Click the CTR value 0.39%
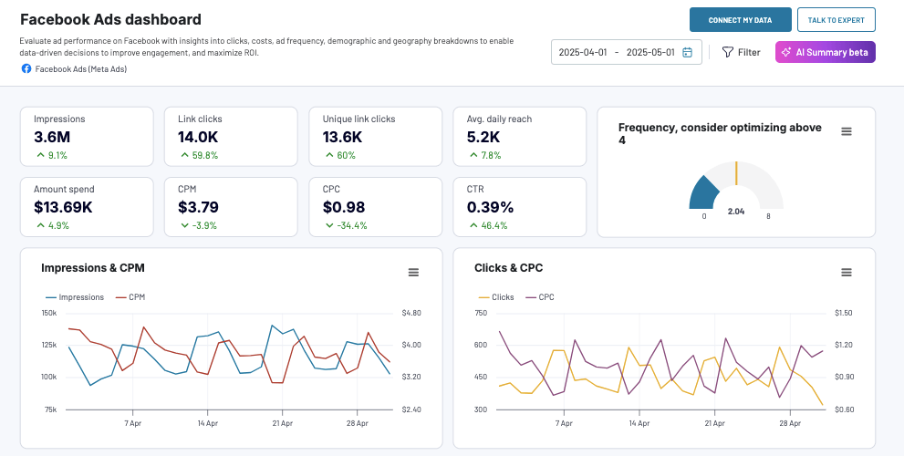This screenshot has width=904, height=456. pos(490,208)
